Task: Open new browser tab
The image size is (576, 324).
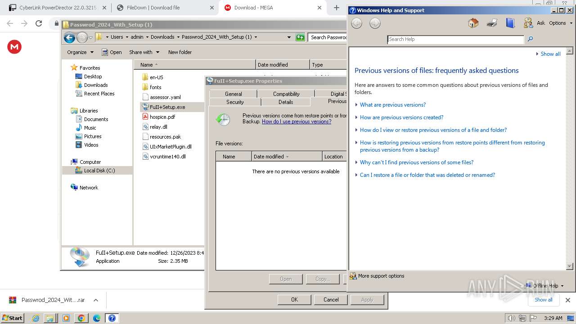Action: [x=337, y=8]
